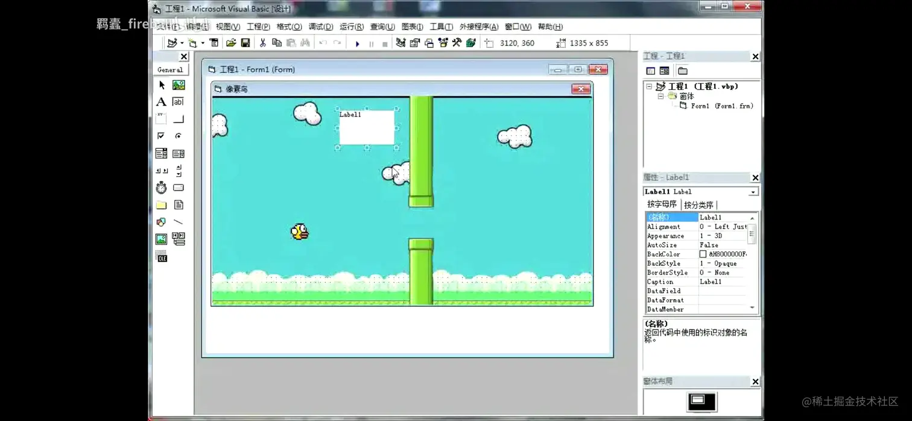Open the 工具(T) menu
This screenshot has width=912, height=421.
441,27
